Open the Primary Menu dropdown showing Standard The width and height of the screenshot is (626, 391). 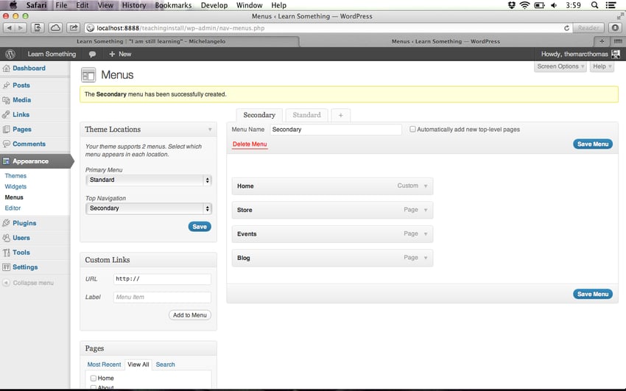[x=149, y=180]
